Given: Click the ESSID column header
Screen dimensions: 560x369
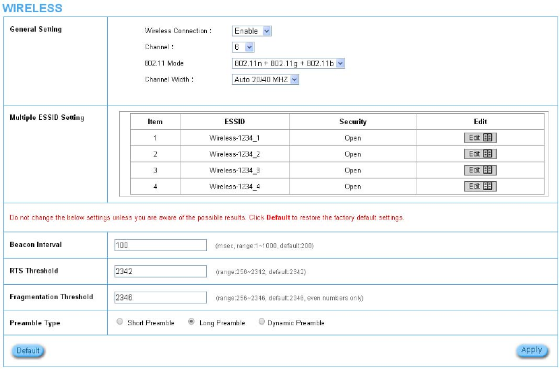Looking at the screenshot, I should click(x=235, y=122).
